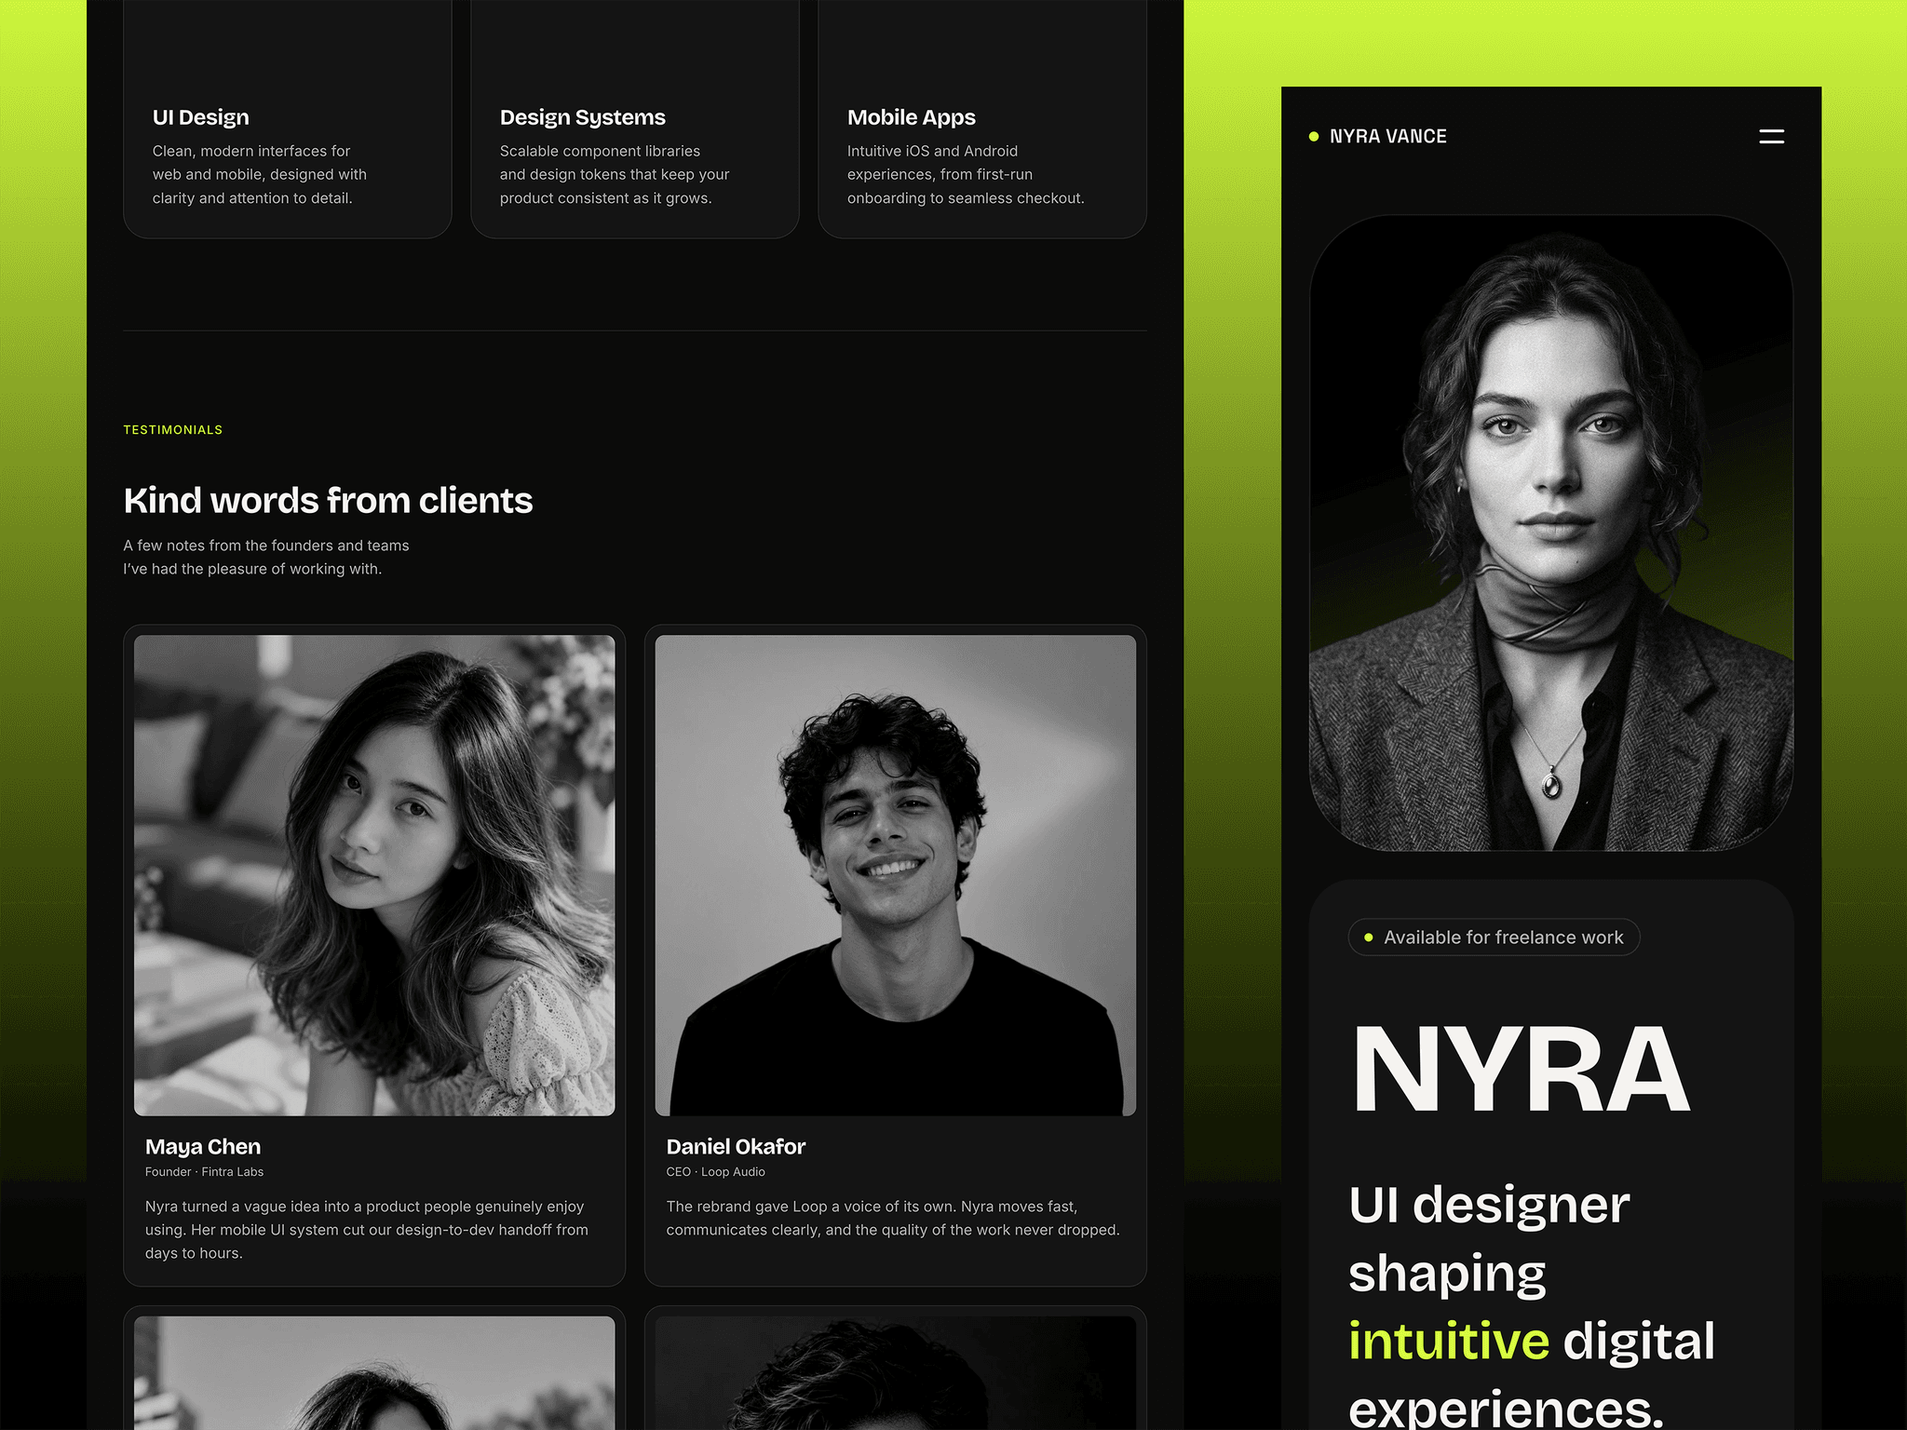Open Daniel Okafor's portrait photo

[x=895, y=875]
